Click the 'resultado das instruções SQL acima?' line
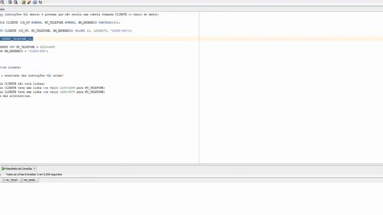Image resolution: width=383 pixels, height=215 pixels. (32, 76)
